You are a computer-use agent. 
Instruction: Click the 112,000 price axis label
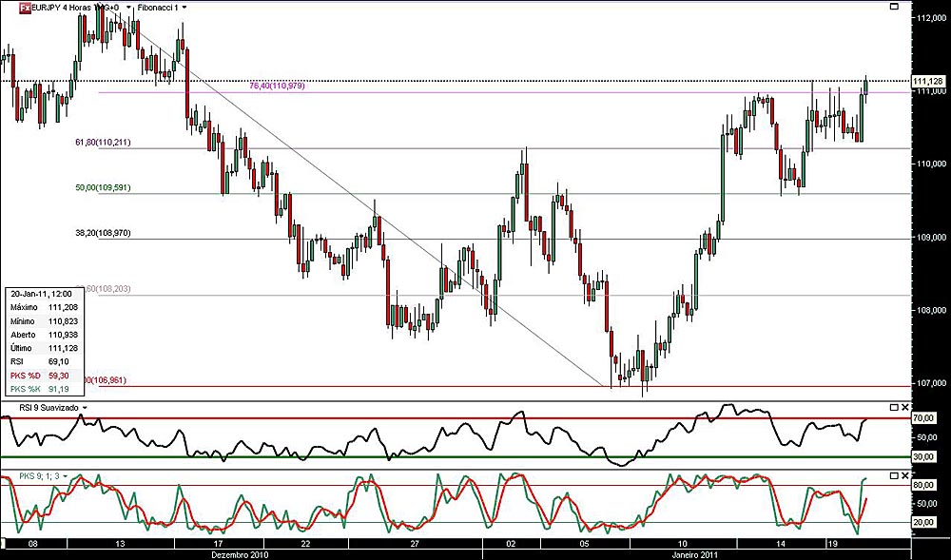(x=932, y=18)
